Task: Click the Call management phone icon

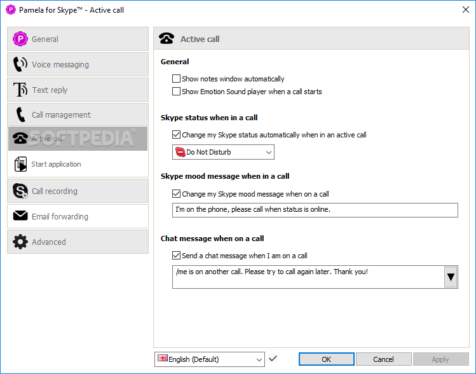Action: pyautogui.click(x=20, y=114)
